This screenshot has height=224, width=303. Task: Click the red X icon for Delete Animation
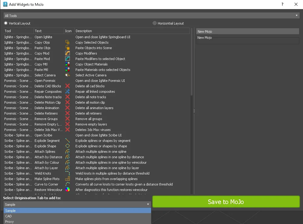pyautogui.click(x=68, y=108)
